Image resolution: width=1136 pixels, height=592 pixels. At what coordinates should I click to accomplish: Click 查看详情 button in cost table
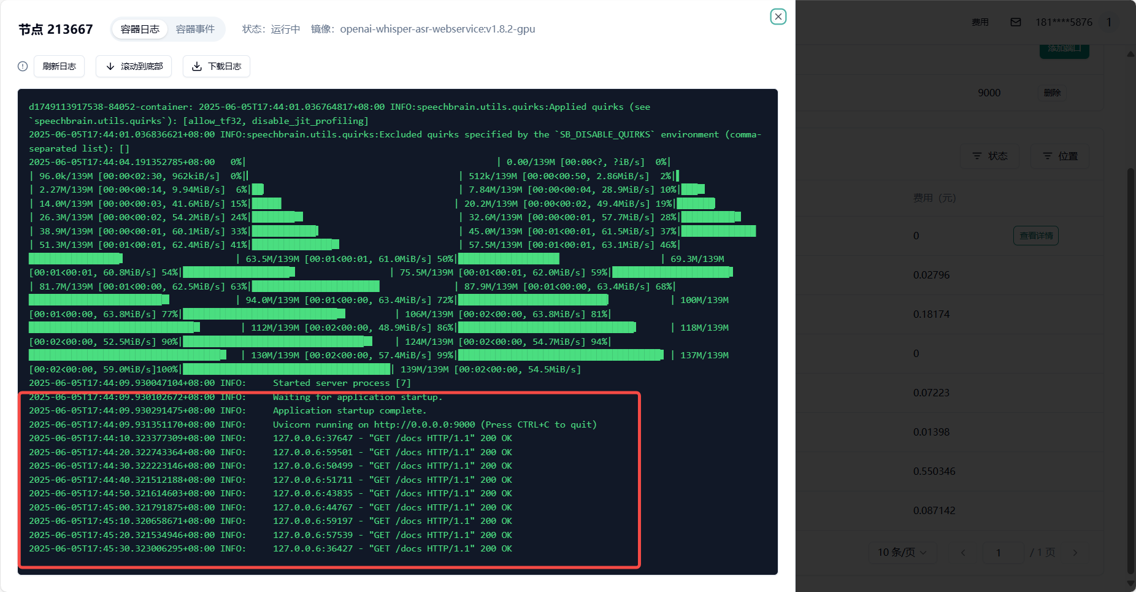tap(1035, 236)
